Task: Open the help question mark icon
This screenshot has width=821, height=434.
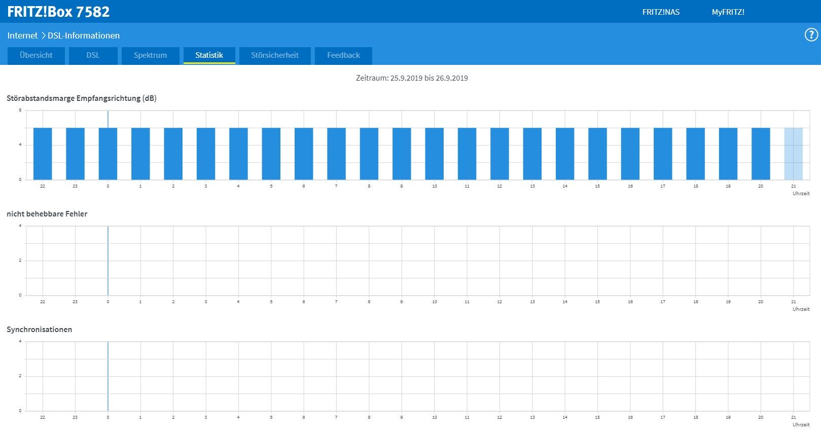Action: tap(811, 35)
